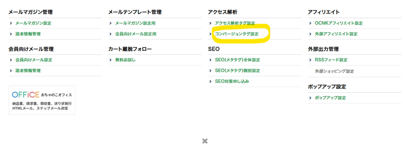Click the chevron before SEO対策申し込み
405x148 pixels.
(210, 81)
